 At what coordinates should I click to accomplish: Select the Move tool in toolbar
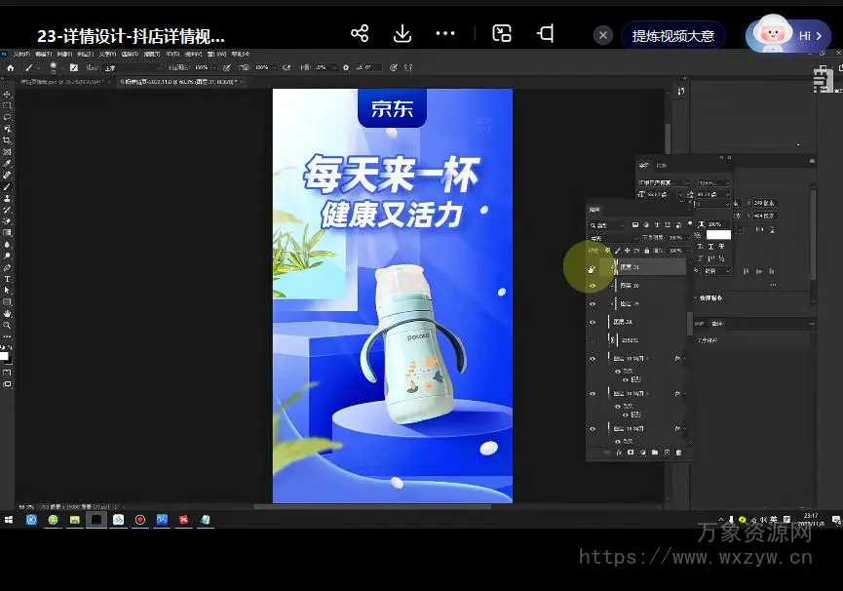(x=7, y=95)
